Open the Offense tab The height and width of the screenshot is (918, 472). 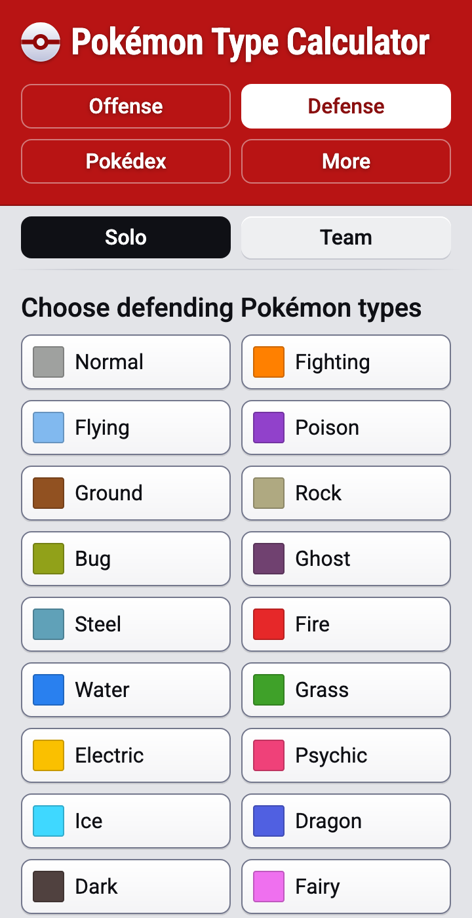click(126, 106)
